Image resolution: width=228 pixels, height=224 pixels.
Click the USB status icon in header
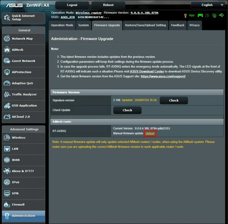coord(221,15)
